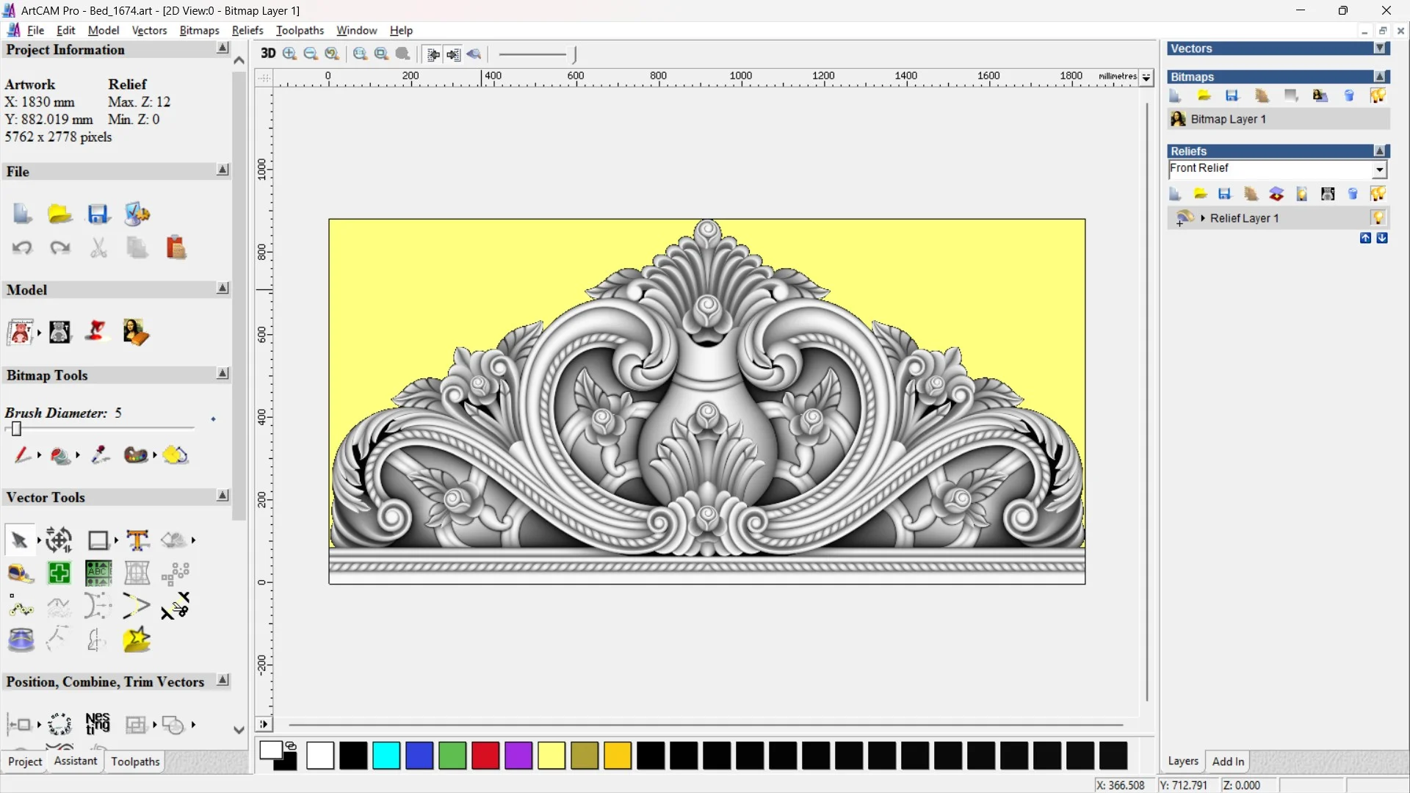Viewport: 1410px width, 793px height.
Task: Click the Save file icon
Action: [x=98, y=214]
